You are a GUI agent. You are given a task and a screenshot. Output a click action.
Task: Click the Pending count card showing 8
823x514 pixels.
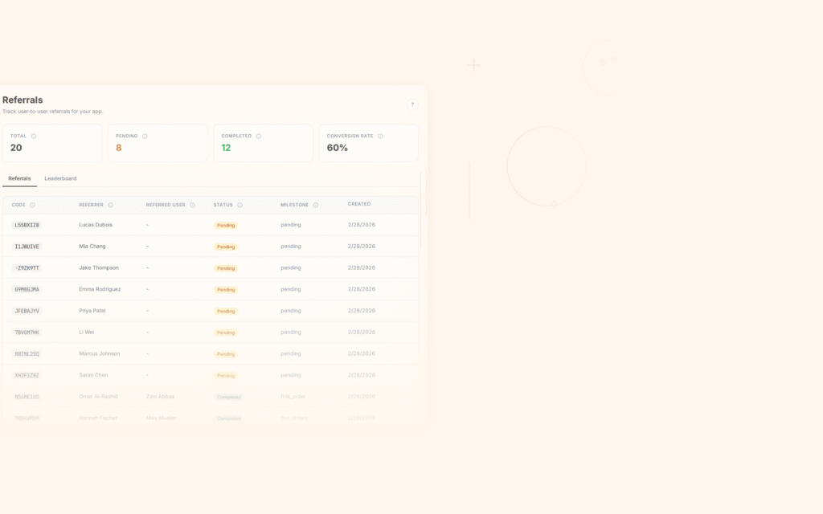pos(158,143)
